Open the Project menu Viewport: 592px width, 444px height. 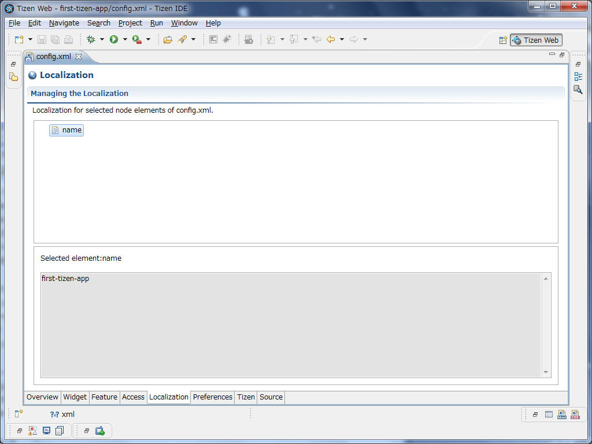pos(130,23)
